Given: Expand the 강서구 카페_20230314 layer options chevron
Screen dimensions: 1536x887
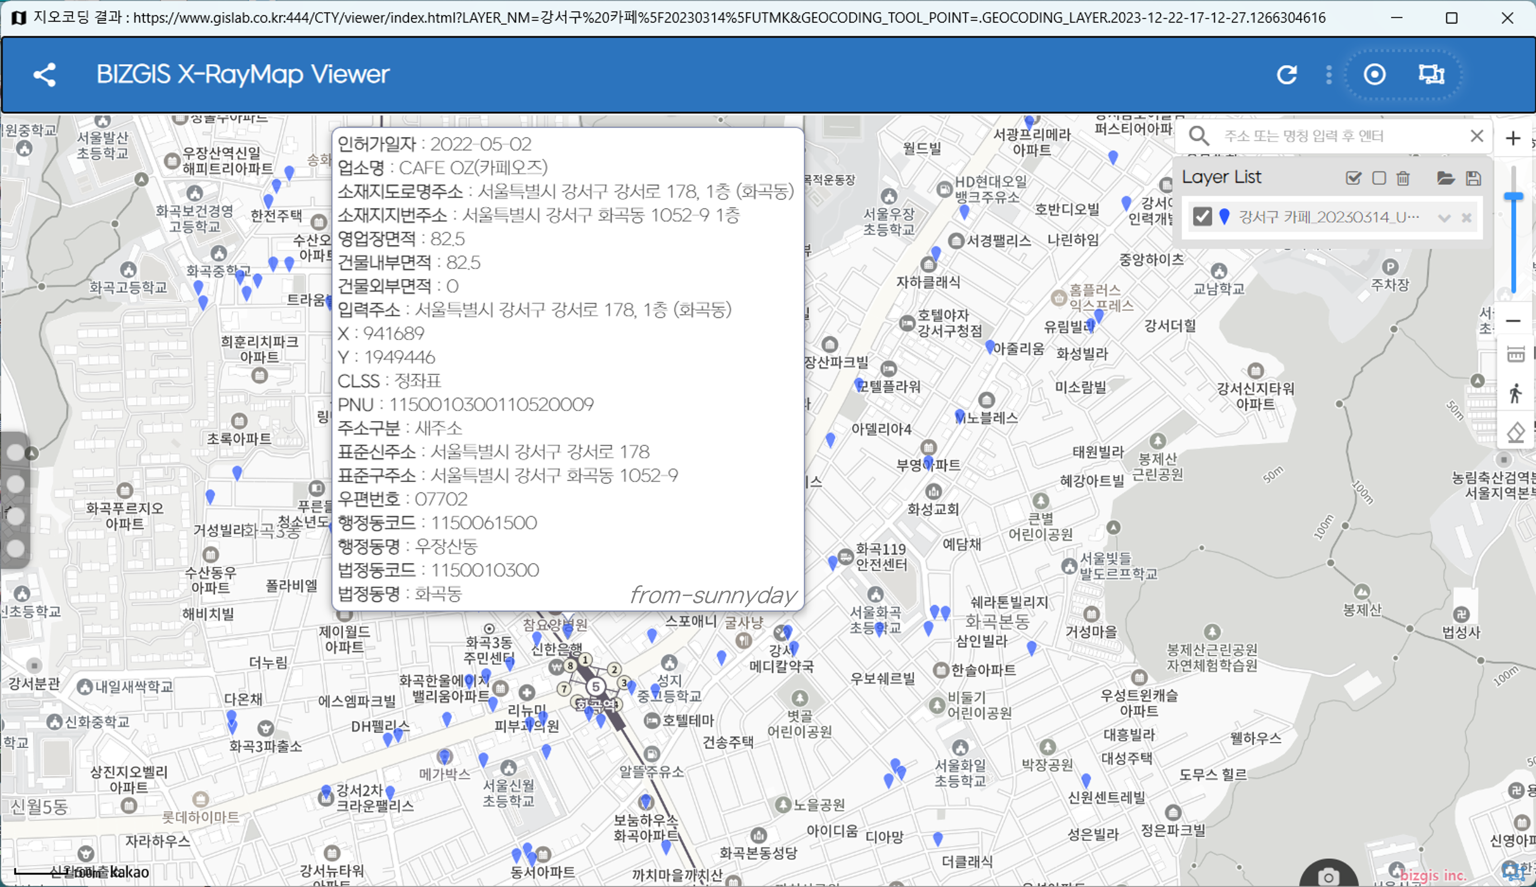Looking at the screenshot, I should [1444, 218].
